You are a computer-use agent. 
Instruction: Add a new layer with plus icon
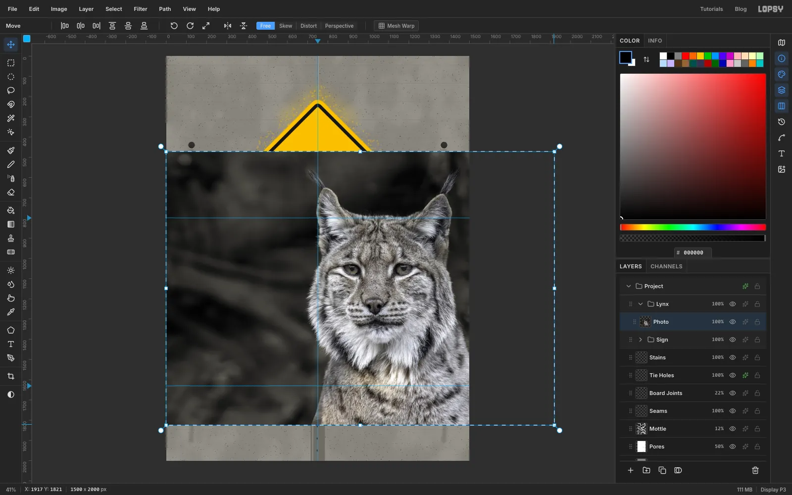(x=631, y=470)
